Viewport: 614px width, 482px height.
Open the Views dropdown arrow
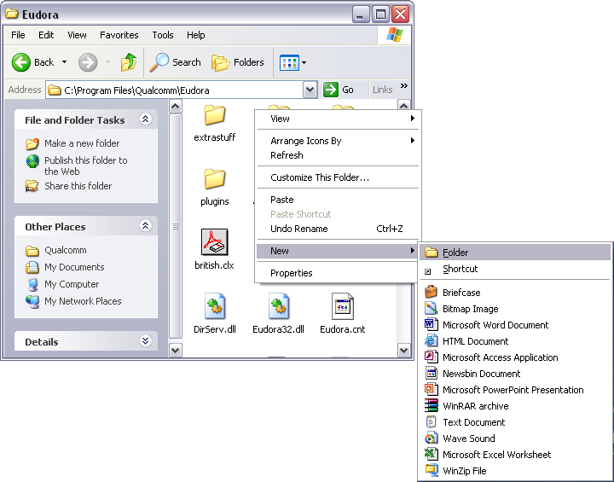[304, 62]
